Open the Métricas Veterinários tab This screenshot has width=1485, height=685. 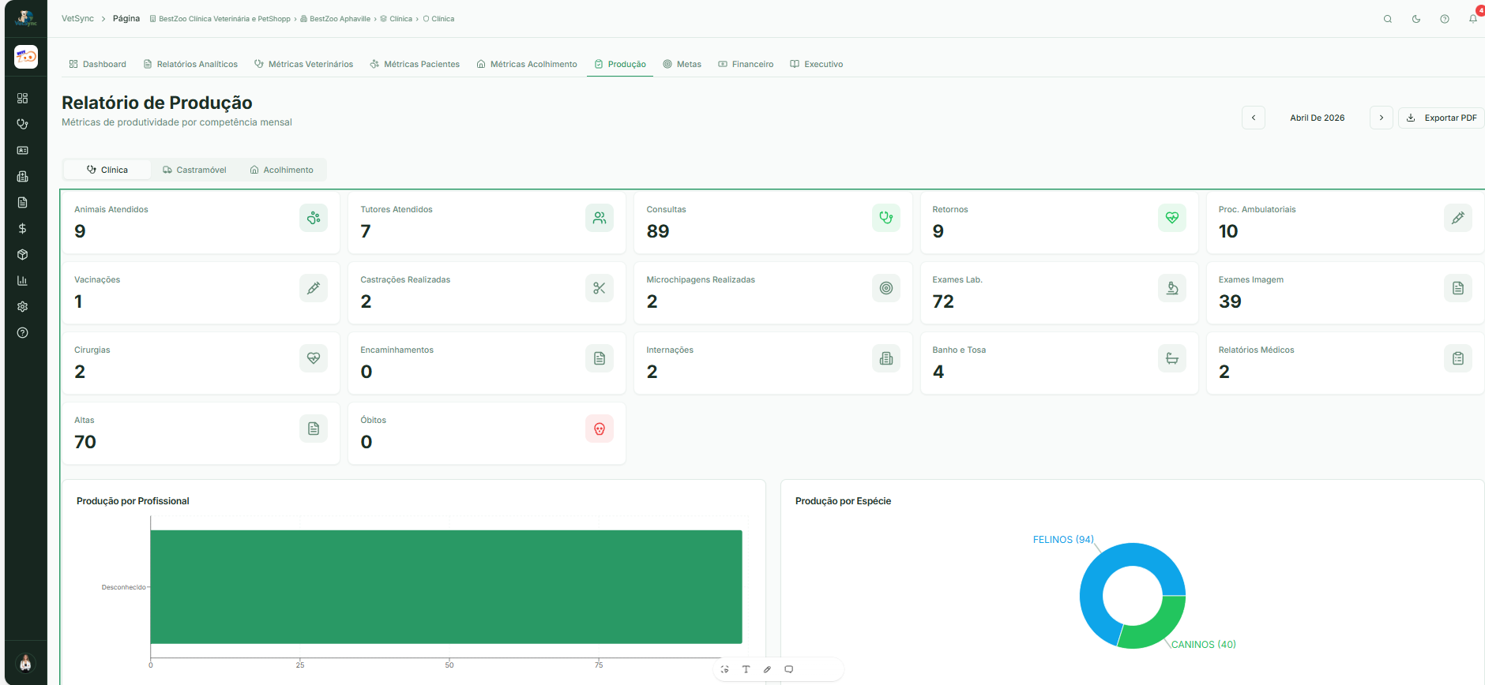tap(303, 64)
